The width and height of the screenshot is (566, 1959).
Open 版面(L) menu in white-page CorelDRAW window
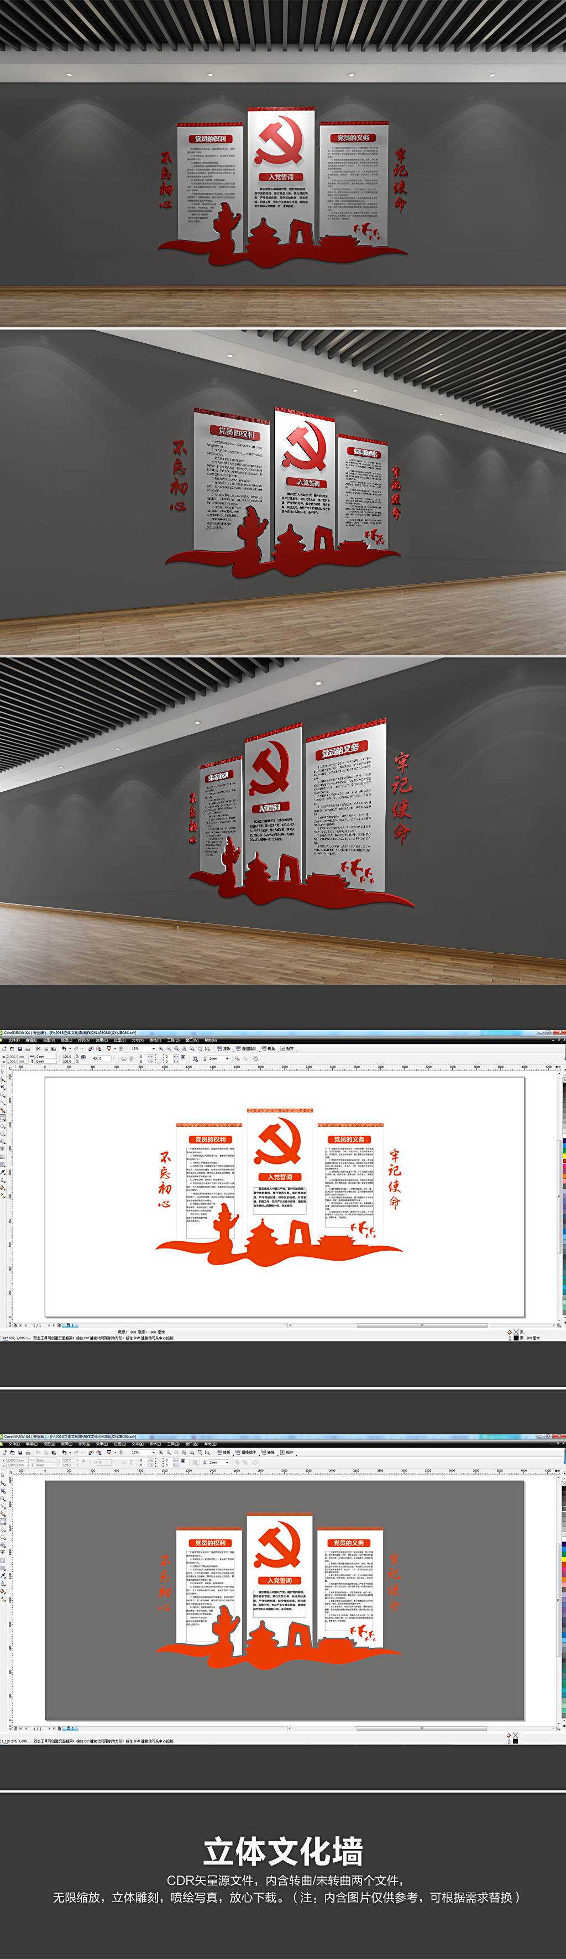tap(66, 1039)
